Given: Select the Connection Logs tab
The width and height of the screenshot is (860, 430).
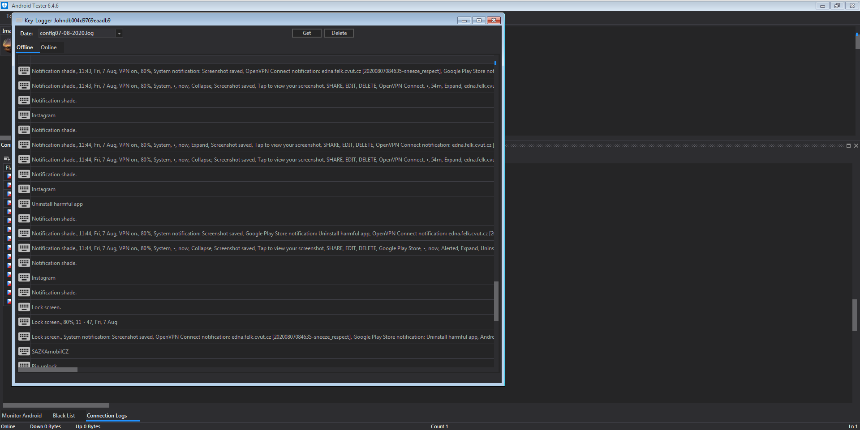Looking at the screenshot, I should click(x=107, y=416).
